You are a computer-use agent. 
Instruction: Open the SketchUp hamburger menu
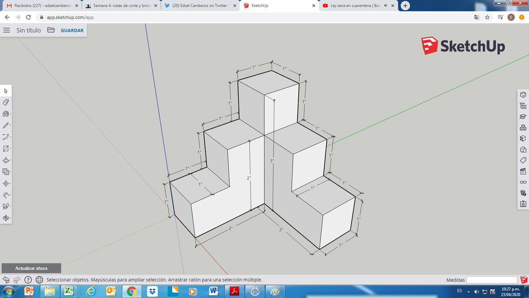pyautogui.click(x=7, y=30)
